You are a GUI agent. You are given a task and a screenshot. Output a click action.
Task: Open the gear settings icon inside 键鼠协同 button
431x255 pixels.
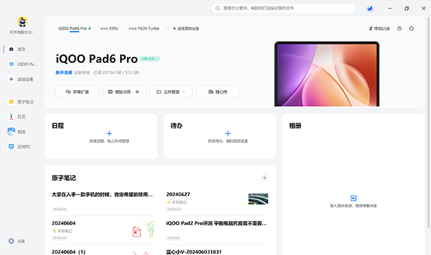point(137,91)
